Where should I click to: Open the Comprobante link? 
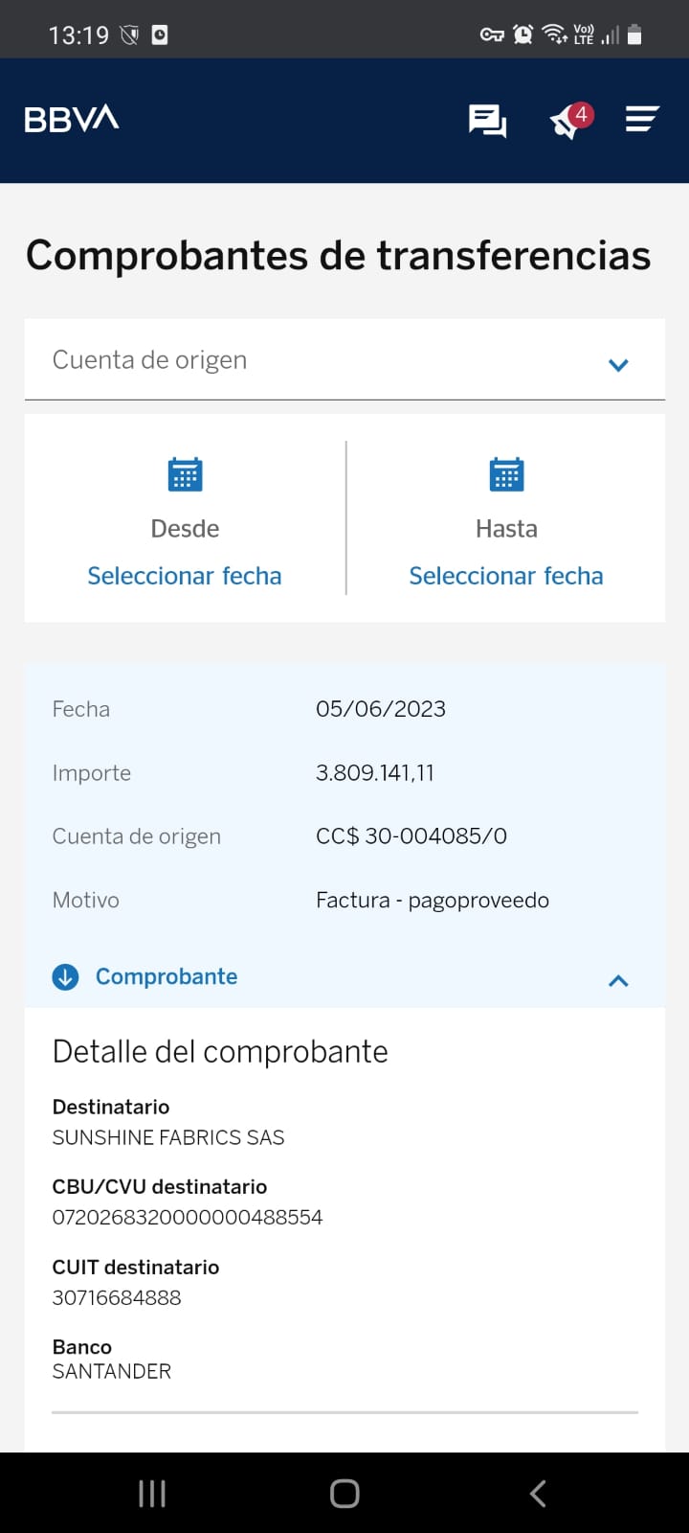click(x=167, y=976)
